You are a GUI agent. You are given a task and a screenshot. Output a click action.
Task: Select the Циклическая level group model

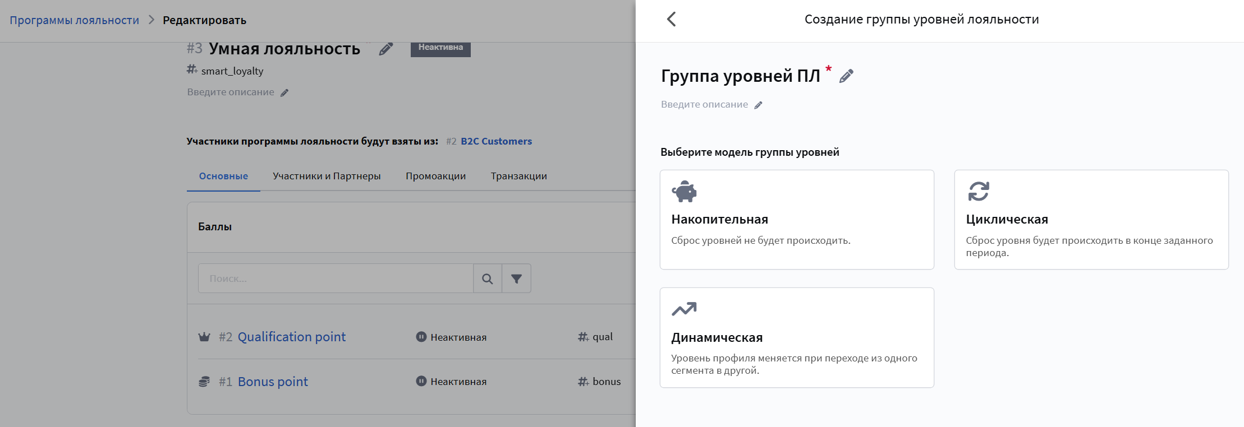[1091, 220]
